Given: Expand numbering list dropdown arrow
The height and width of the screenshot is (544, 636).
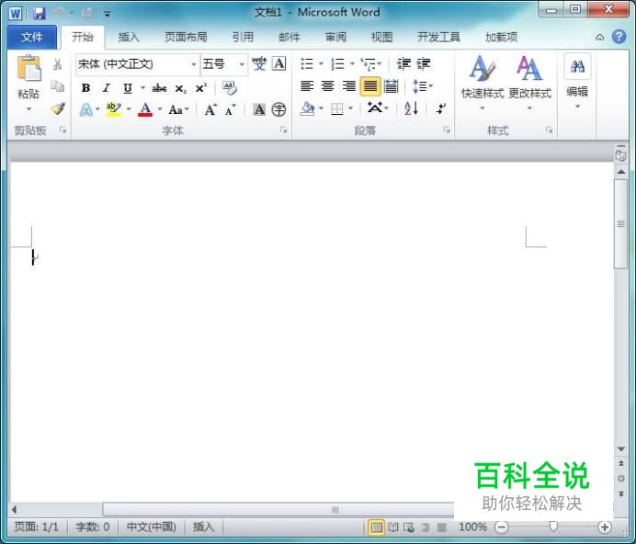Looking at the screenshot, I should click(x=352, y=63).
